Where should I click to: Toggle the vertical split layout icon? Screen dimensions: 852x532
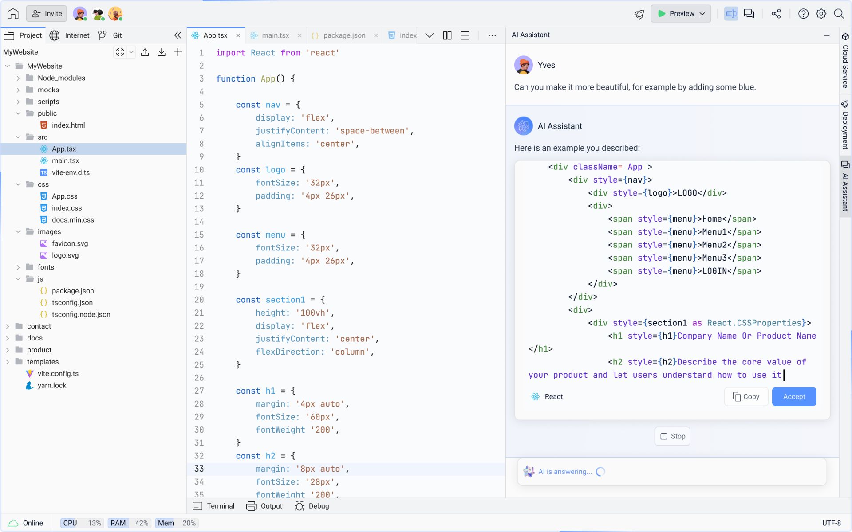(x=447, y=35)
